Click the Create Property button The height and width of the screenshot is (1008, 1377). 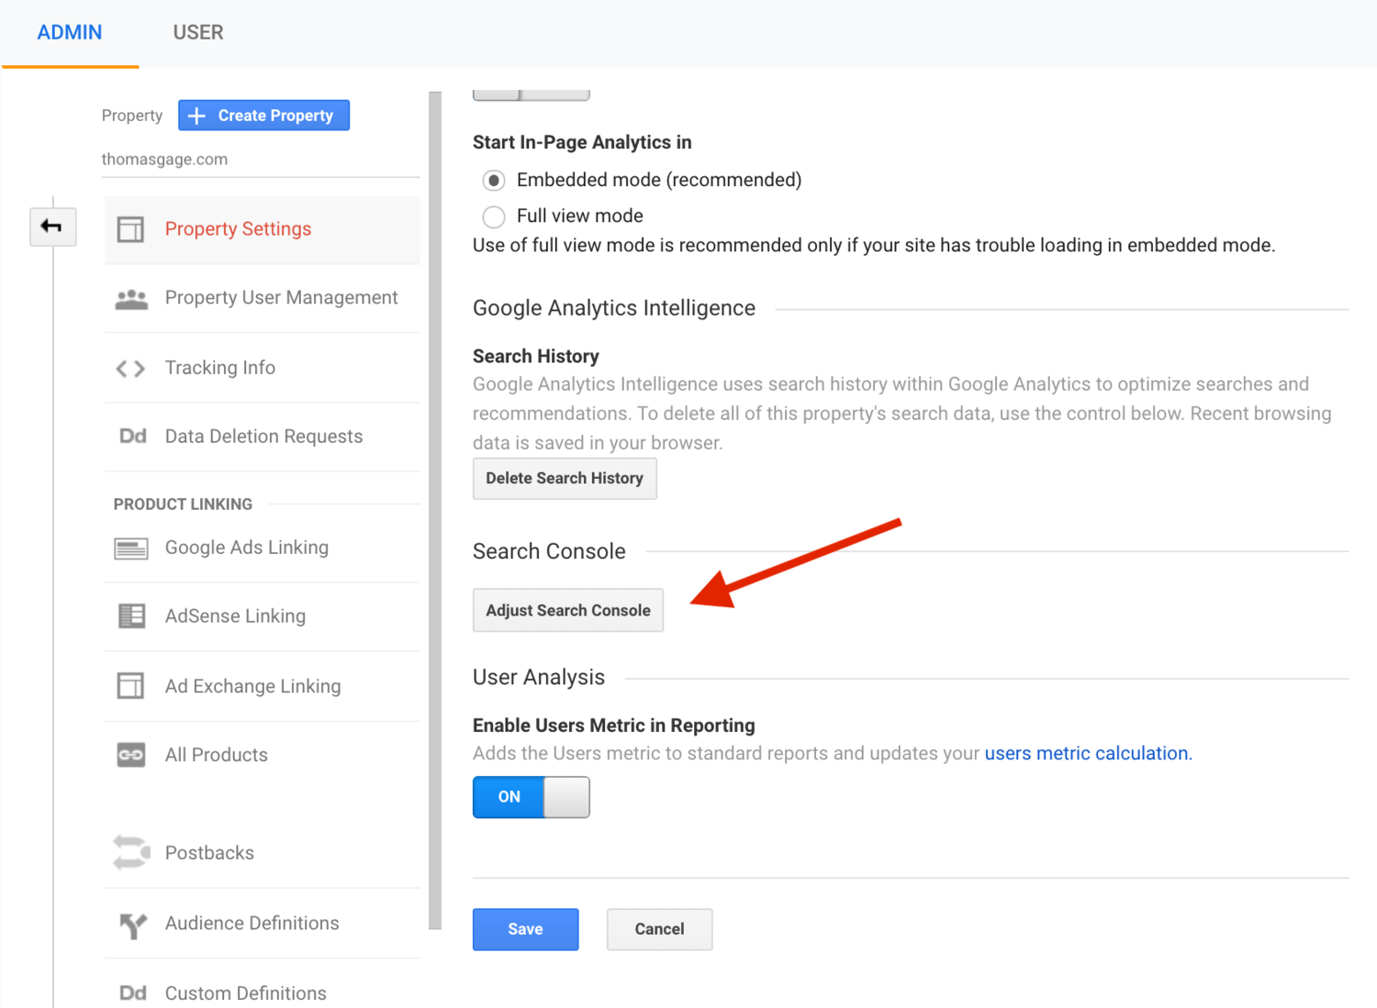click(263, 116)
